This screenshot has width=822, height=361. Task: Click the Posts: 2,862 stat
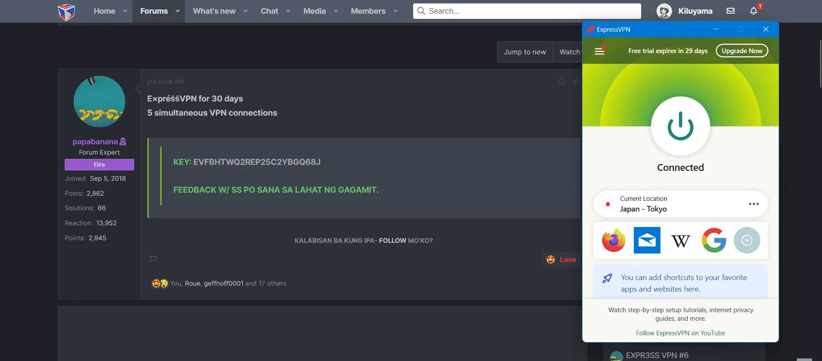(84, 194)
